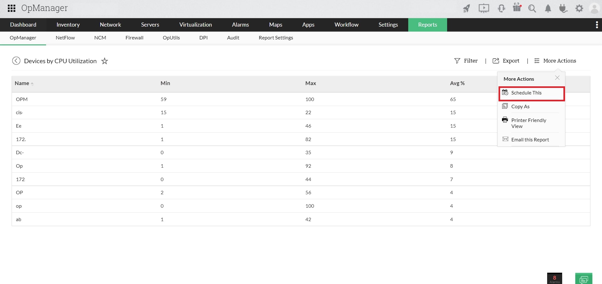Viewport: 602px width, 284px height.
Task: Click the apps grid launcher icon
Action: click(x=11, y=8)
